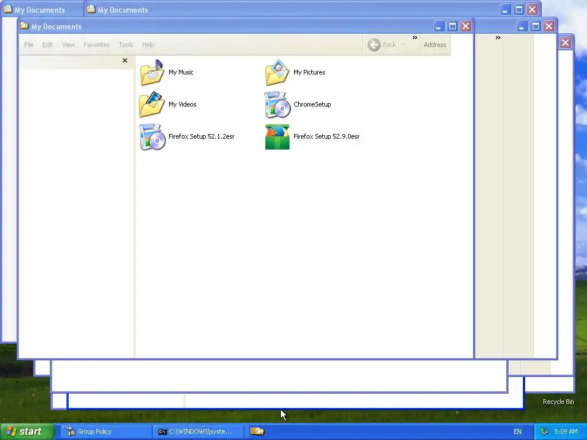Select the Firefox Setup 52.9.0esr icon
Viewport: 587px width, 440px height.
(277, 136)
